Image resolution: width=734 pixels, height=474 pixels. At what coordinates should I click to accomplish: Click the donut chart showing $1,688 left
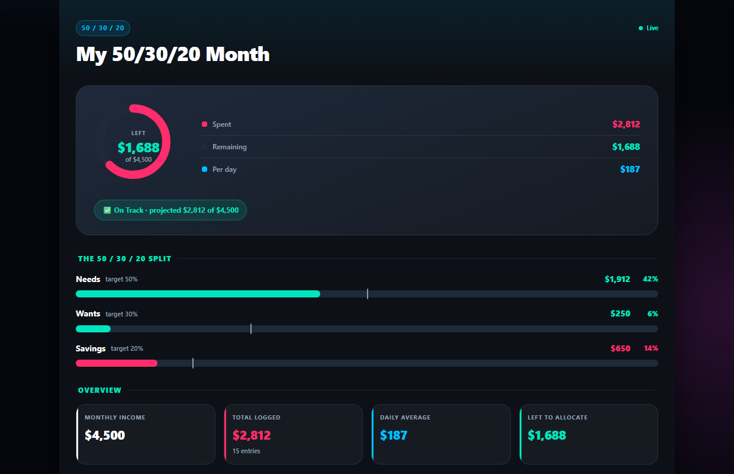[133, 142]
